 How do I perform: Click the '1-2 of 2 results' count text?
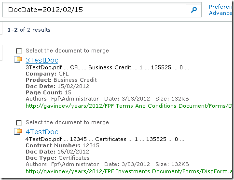(x=29, y=30)
